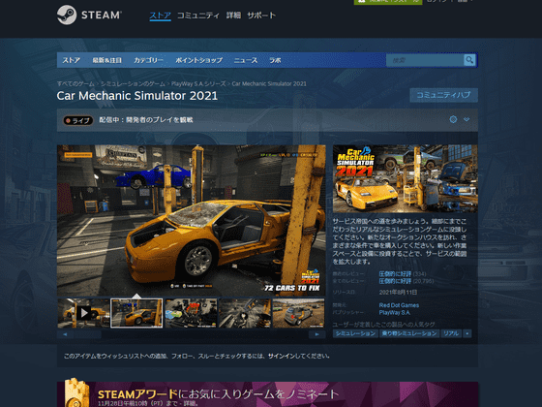The image size is (542, 407).
Task: Click the Steam Awards nomination banner
Action: [x=267, y=394]
